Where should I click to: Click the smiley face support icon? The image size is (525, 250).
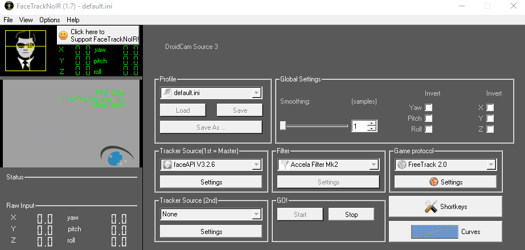tap(63, 35)
